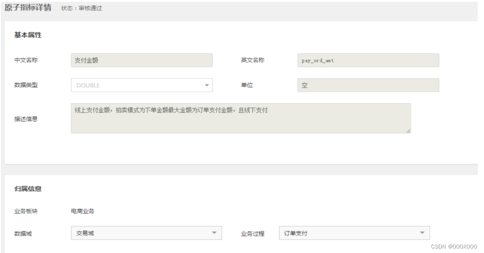Click the 归属信息 section heading
The height and width of the screenshot is (253, 484).
28,189
